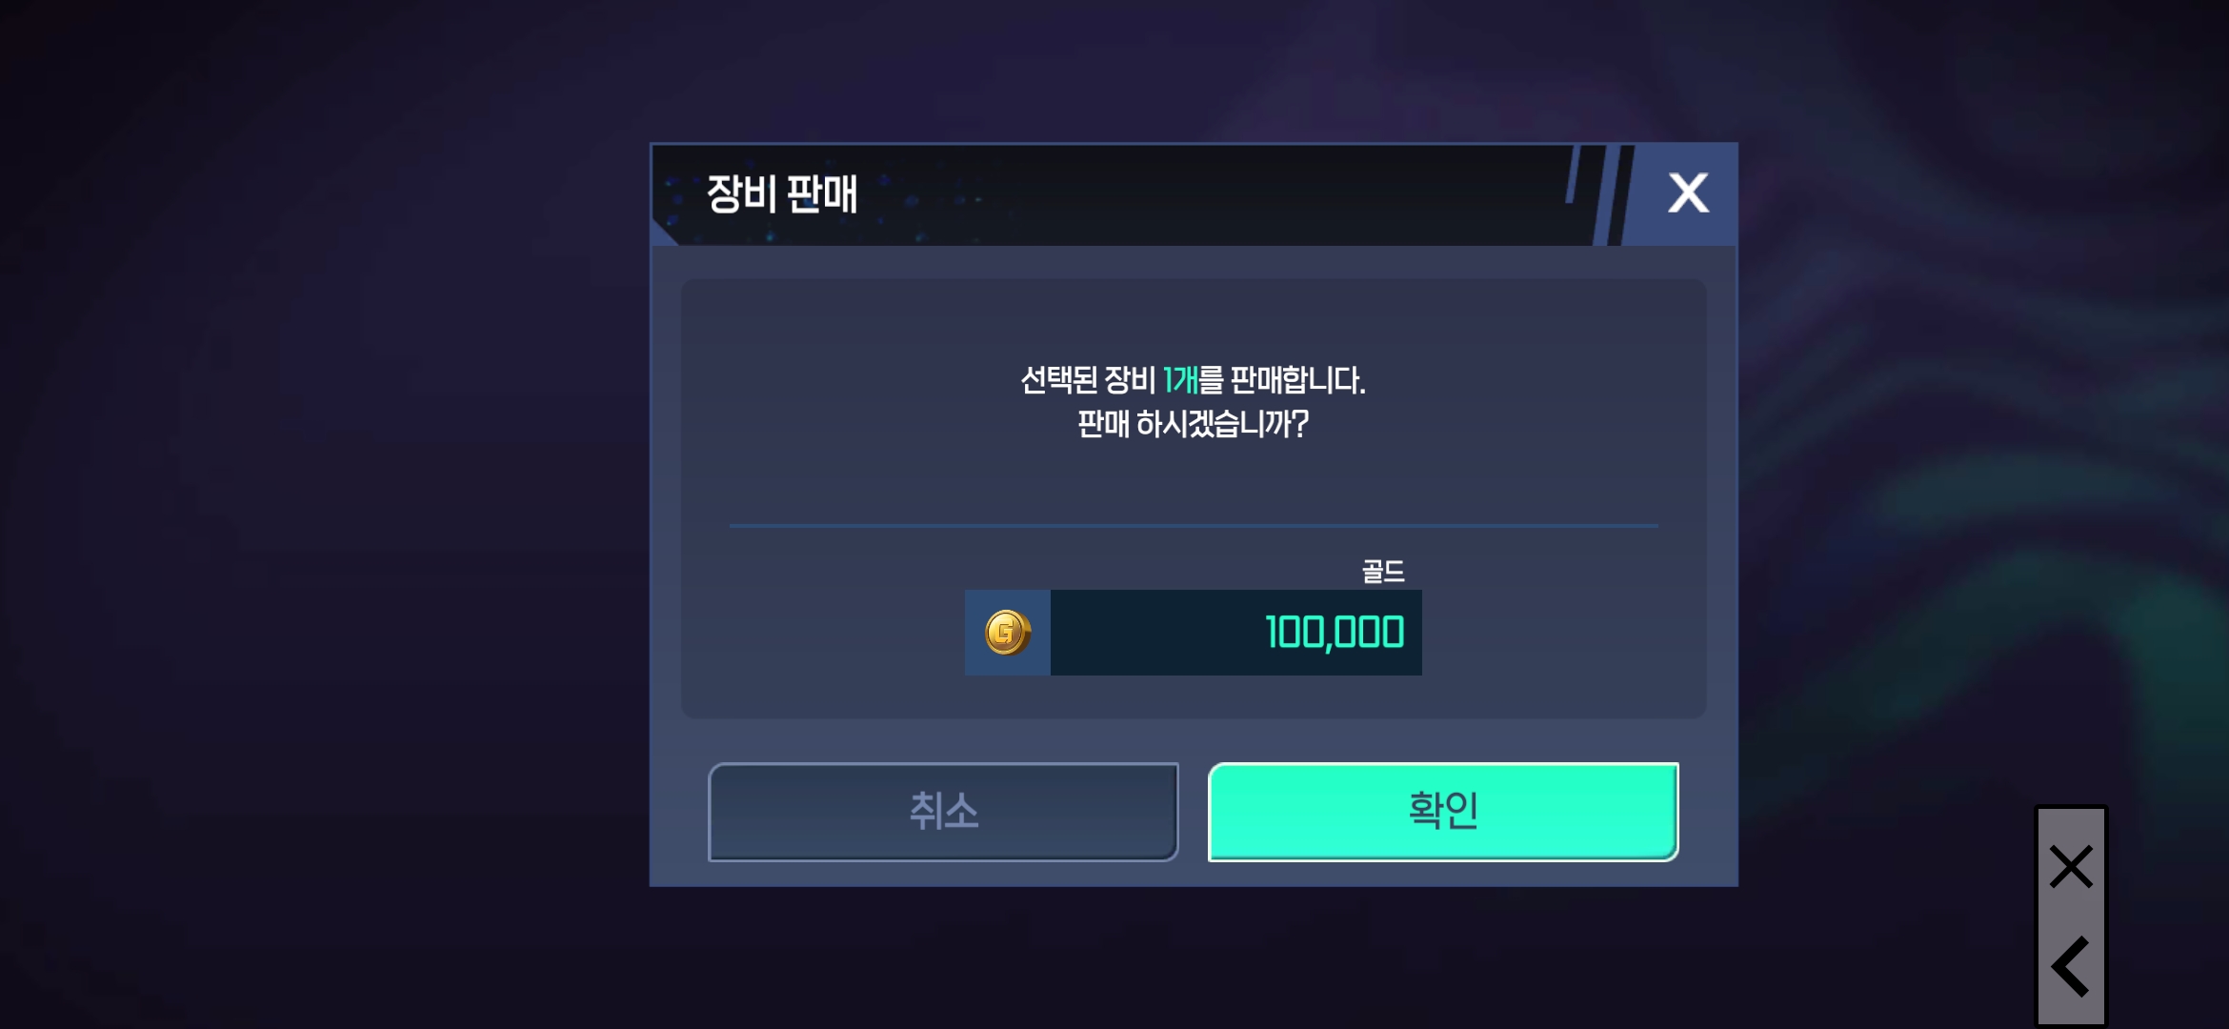Select the gray 취소 cancel button
Screen dimensions: 2229x1029
943,812
